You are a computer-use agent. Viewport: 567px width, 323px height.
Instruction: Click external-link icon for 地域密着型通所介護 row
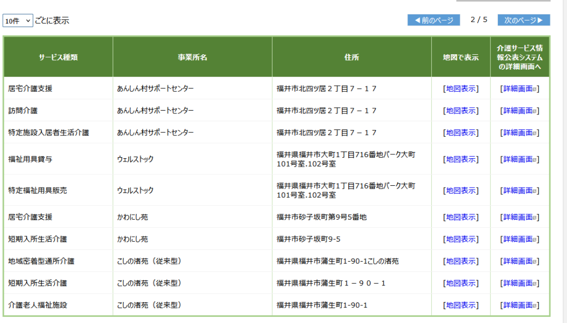(x=534, y=262)
